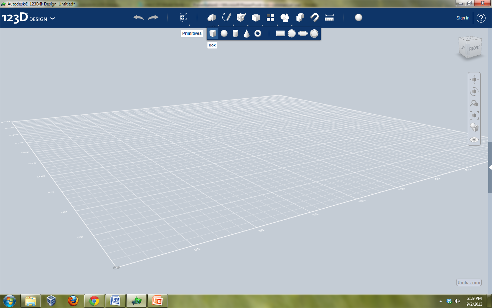Click Sign In
Screen dimensions: 492x308
coord(463,18)
